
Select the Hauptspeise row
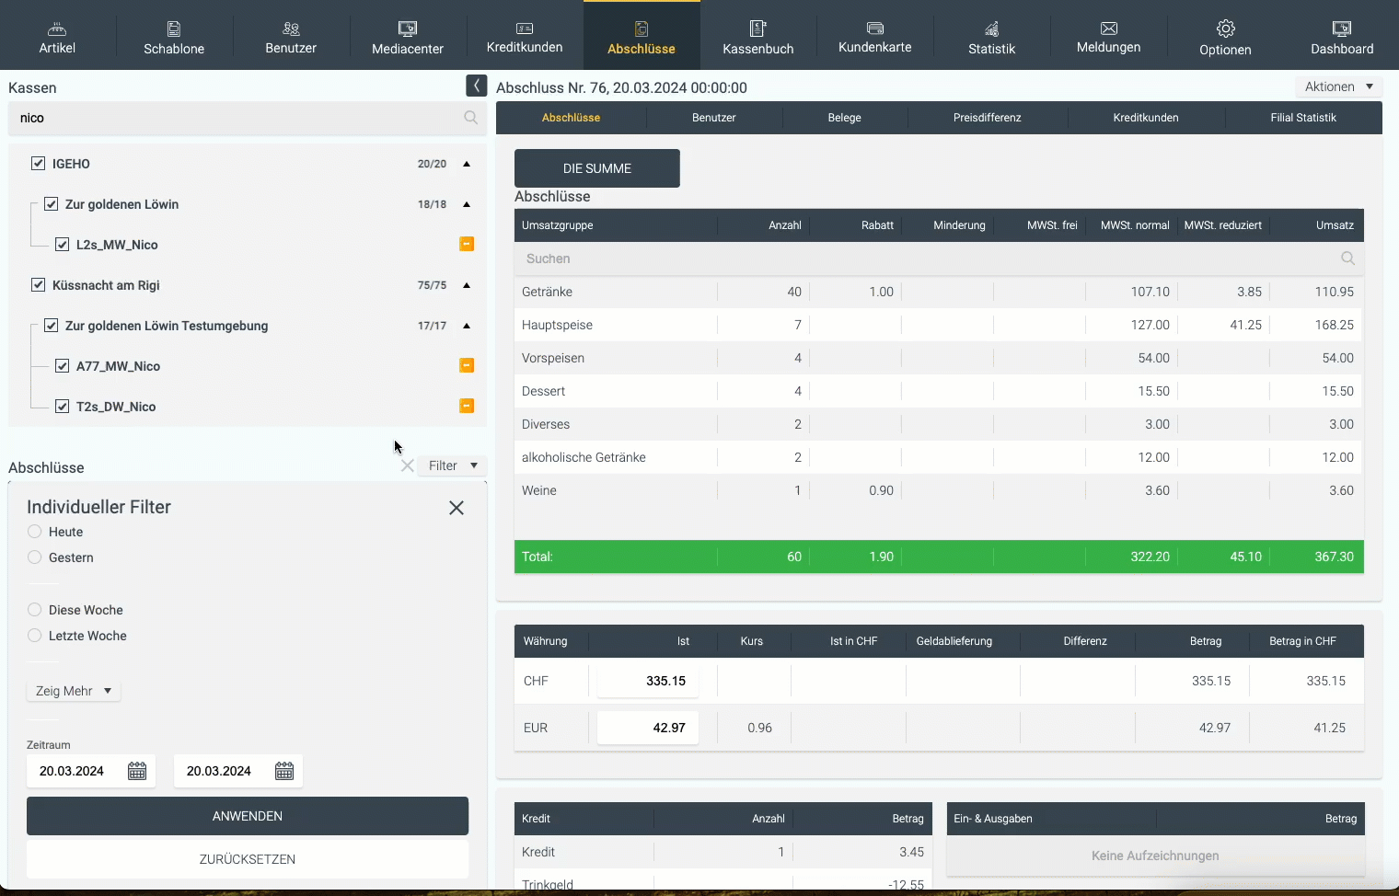tap(939, 325)
